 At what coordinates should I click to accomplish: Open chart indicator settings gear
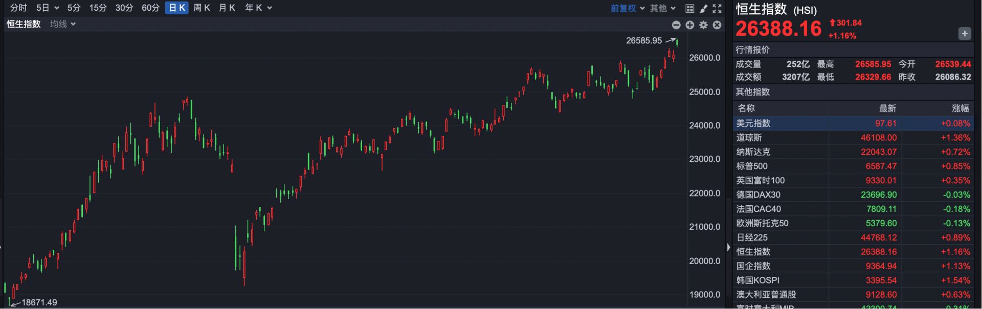tap(703, 25)
